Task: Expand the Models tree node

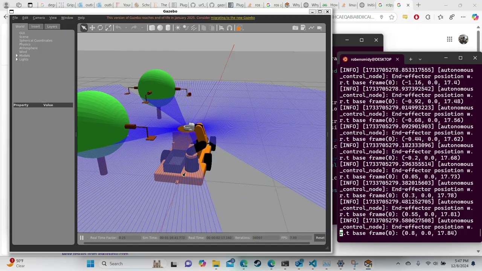Action: pos(17,56)
